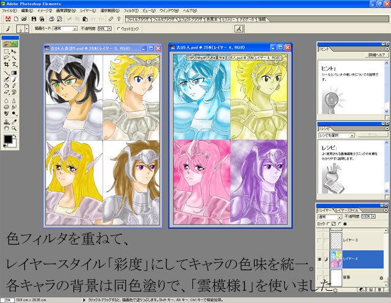Open the 画質調整 menu
This screenshot has width=391, height=303.
65,11
